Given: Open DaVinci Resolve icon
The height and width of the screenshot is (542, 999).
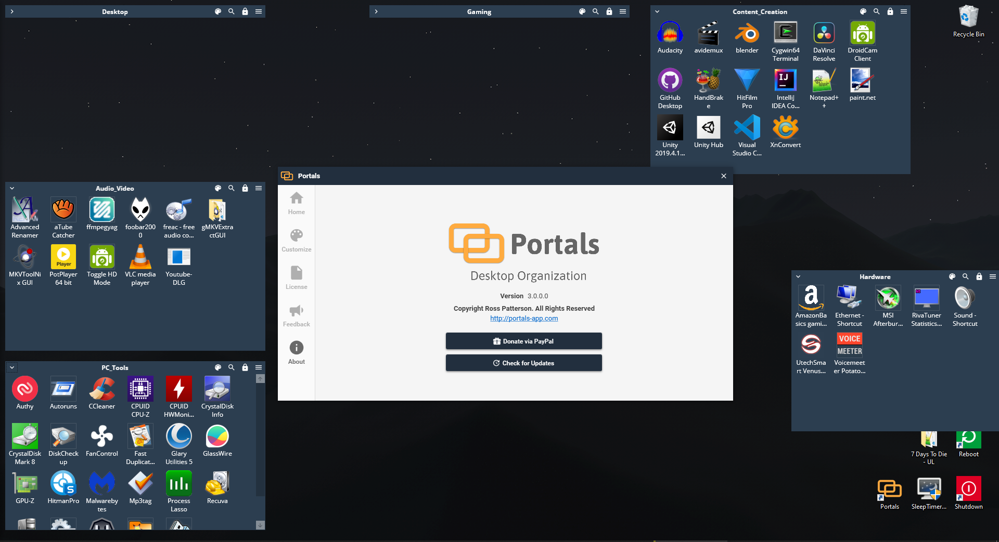Looking at the screenshot, I should pos(824,42).
